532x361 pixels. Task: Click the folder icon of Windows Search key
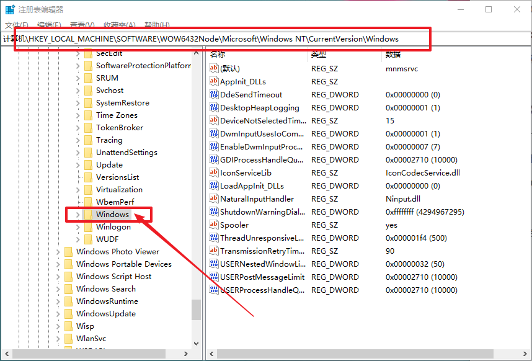69,289
